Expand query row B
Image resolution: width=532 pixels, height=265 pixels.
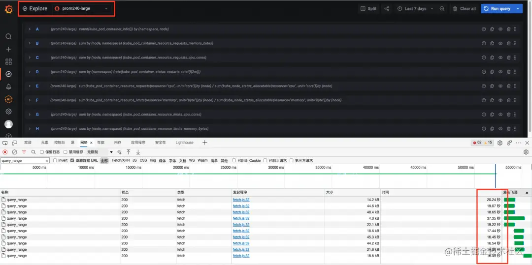point(30,43)
